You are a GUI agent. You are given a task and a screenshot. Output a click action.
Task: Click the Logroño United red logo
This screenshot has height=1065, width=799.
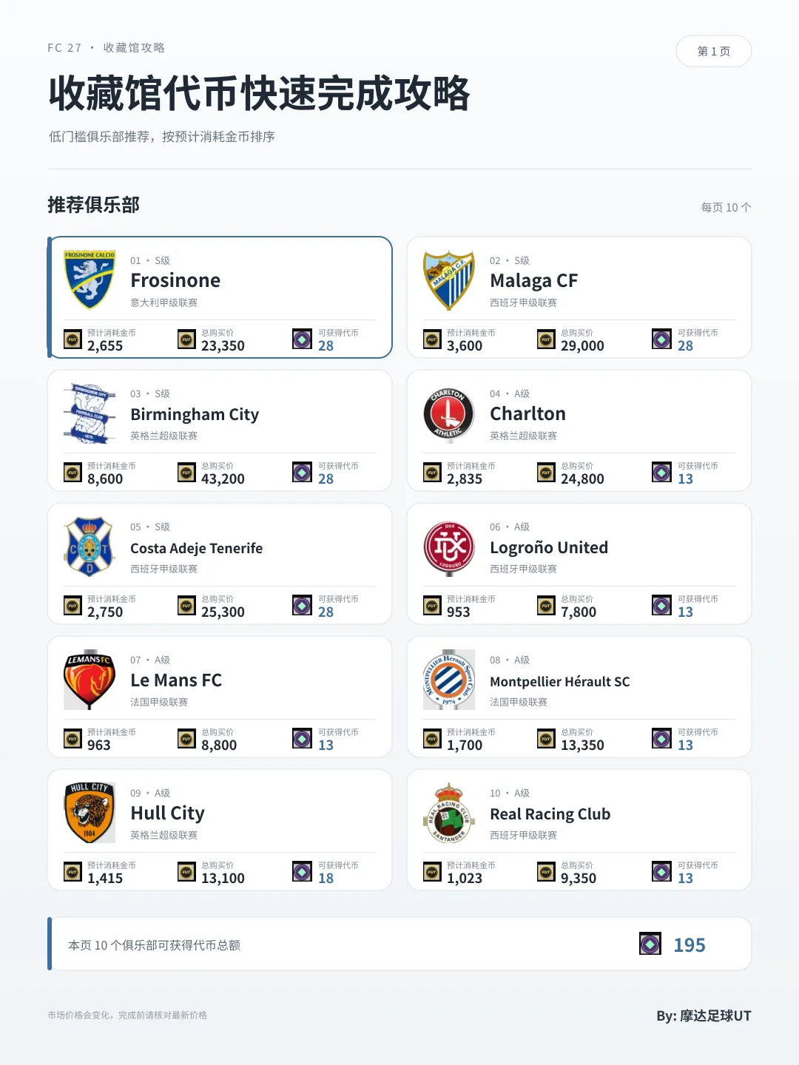click(449, 547)
